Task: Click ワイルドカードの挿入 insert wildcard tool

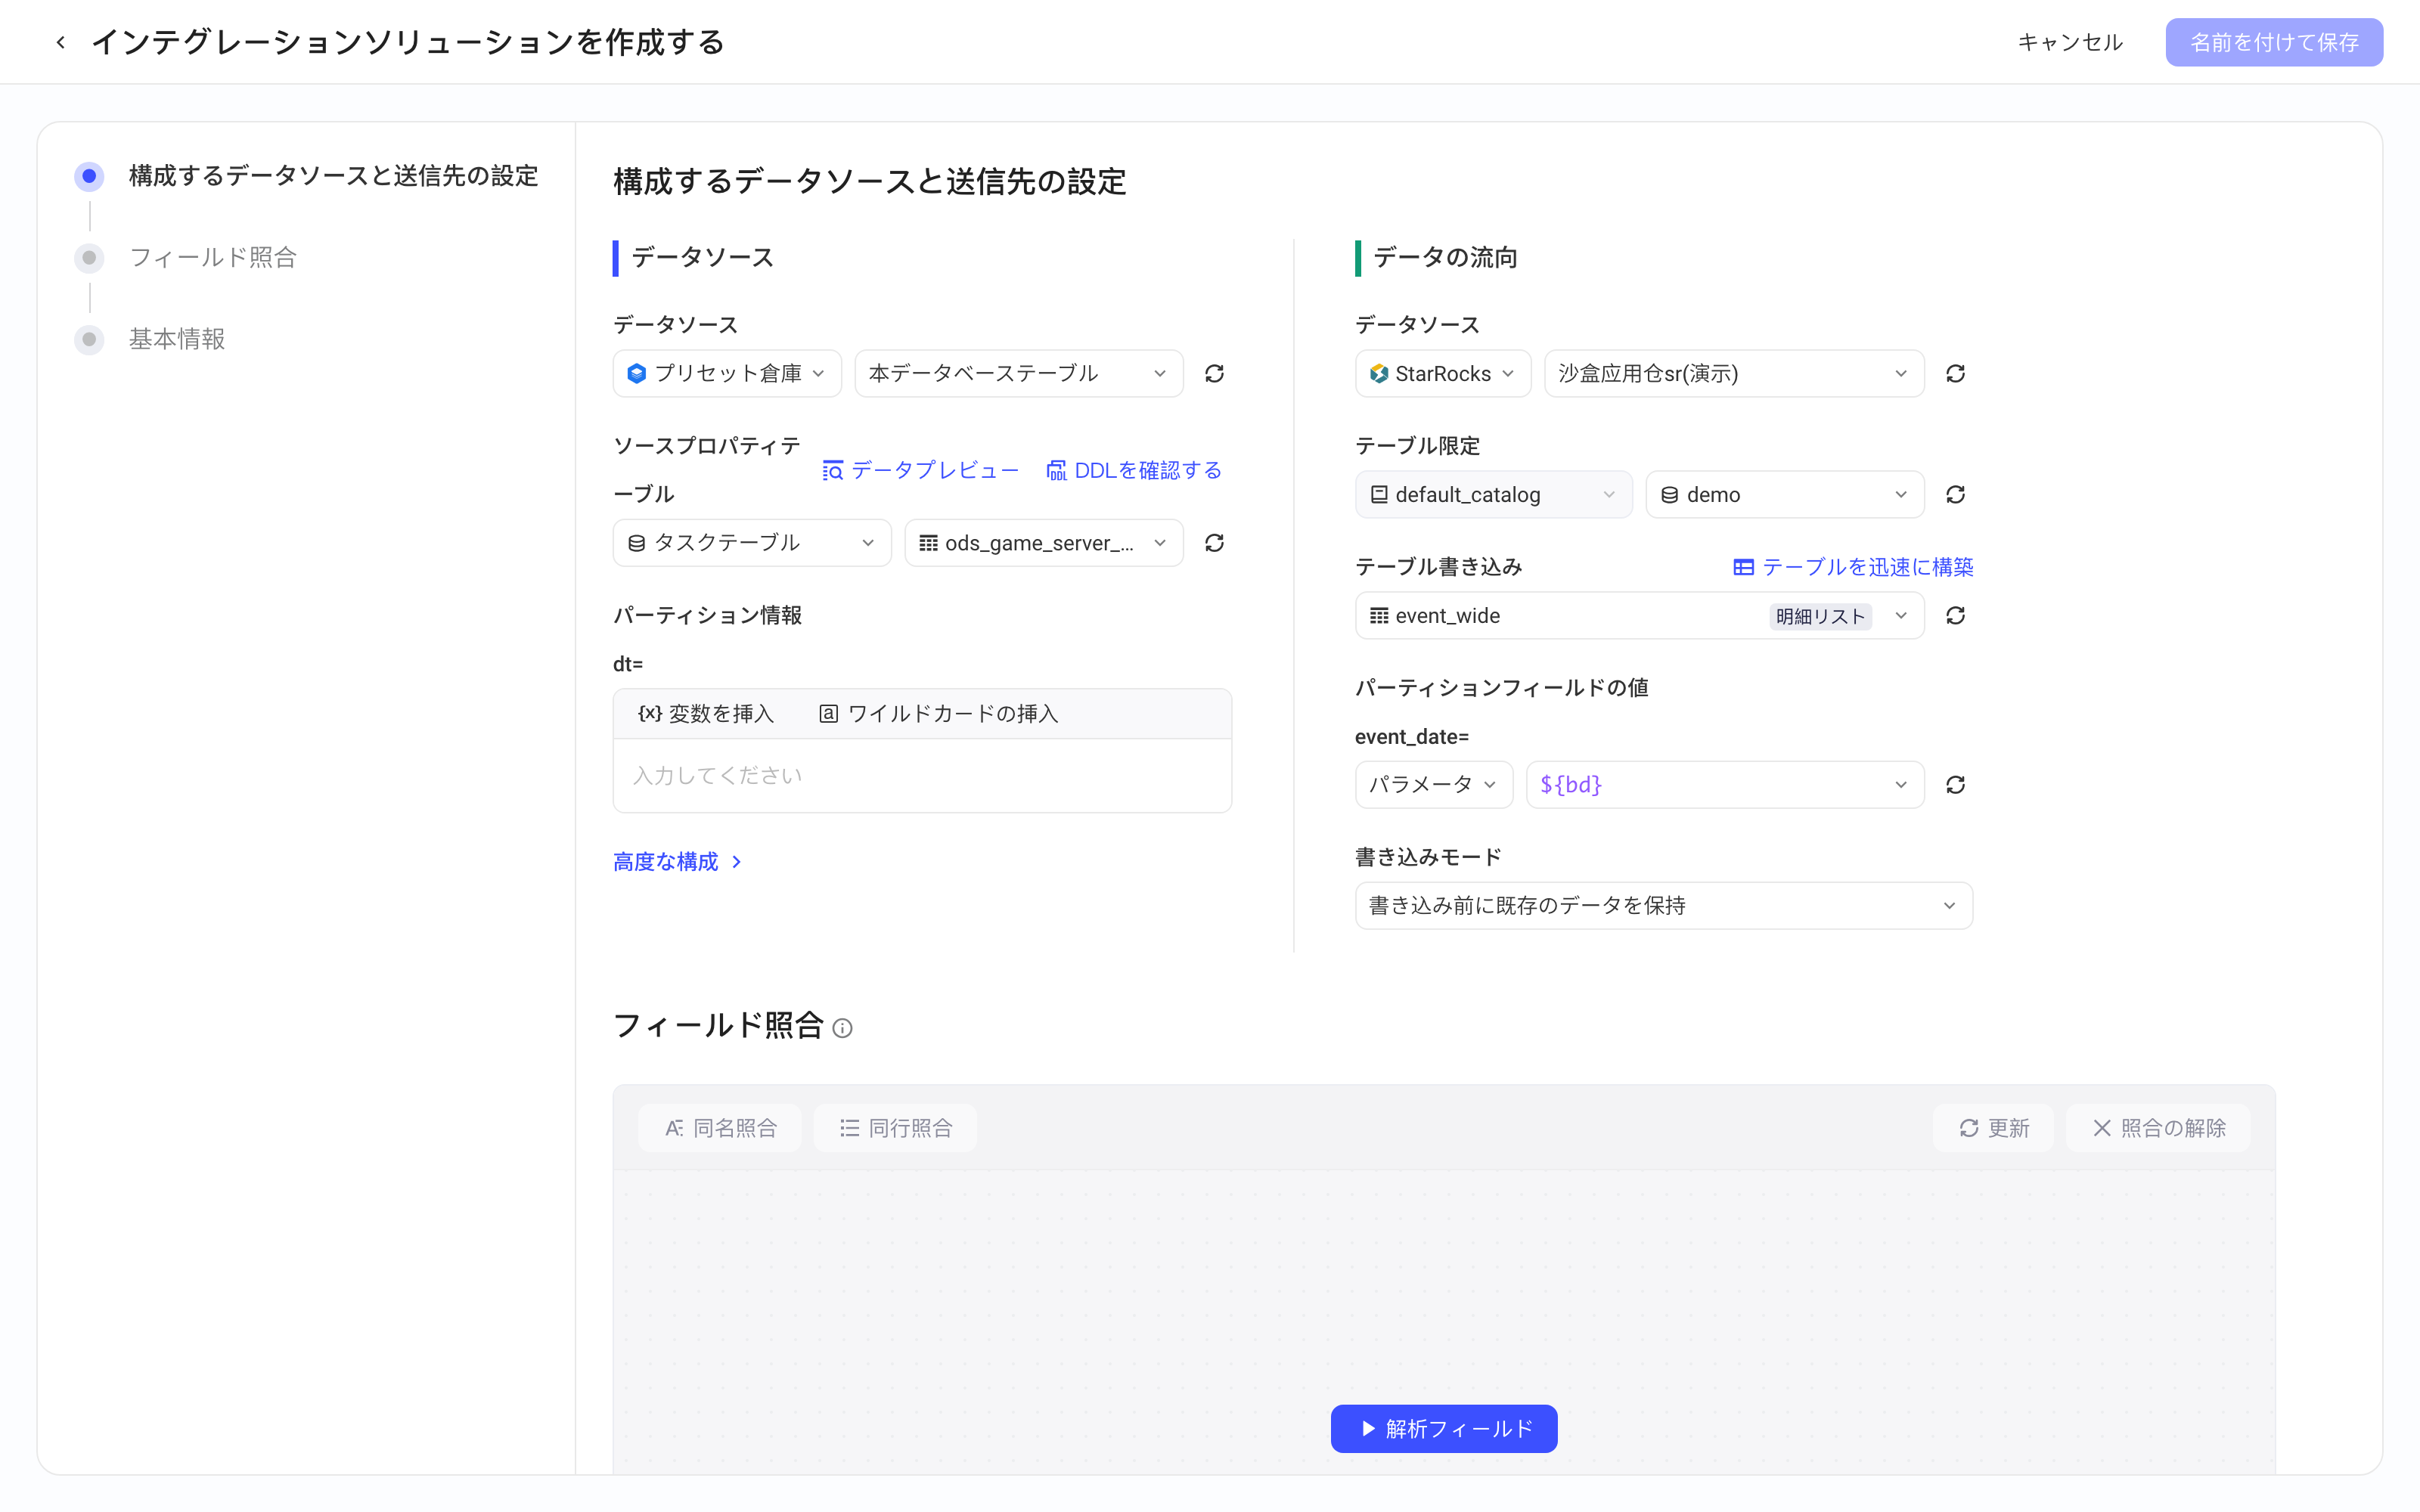Action: coord(938,713)
